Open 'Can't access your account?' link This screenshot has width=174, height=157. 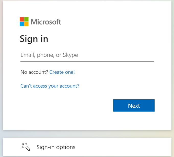click(x=50, y=86)
